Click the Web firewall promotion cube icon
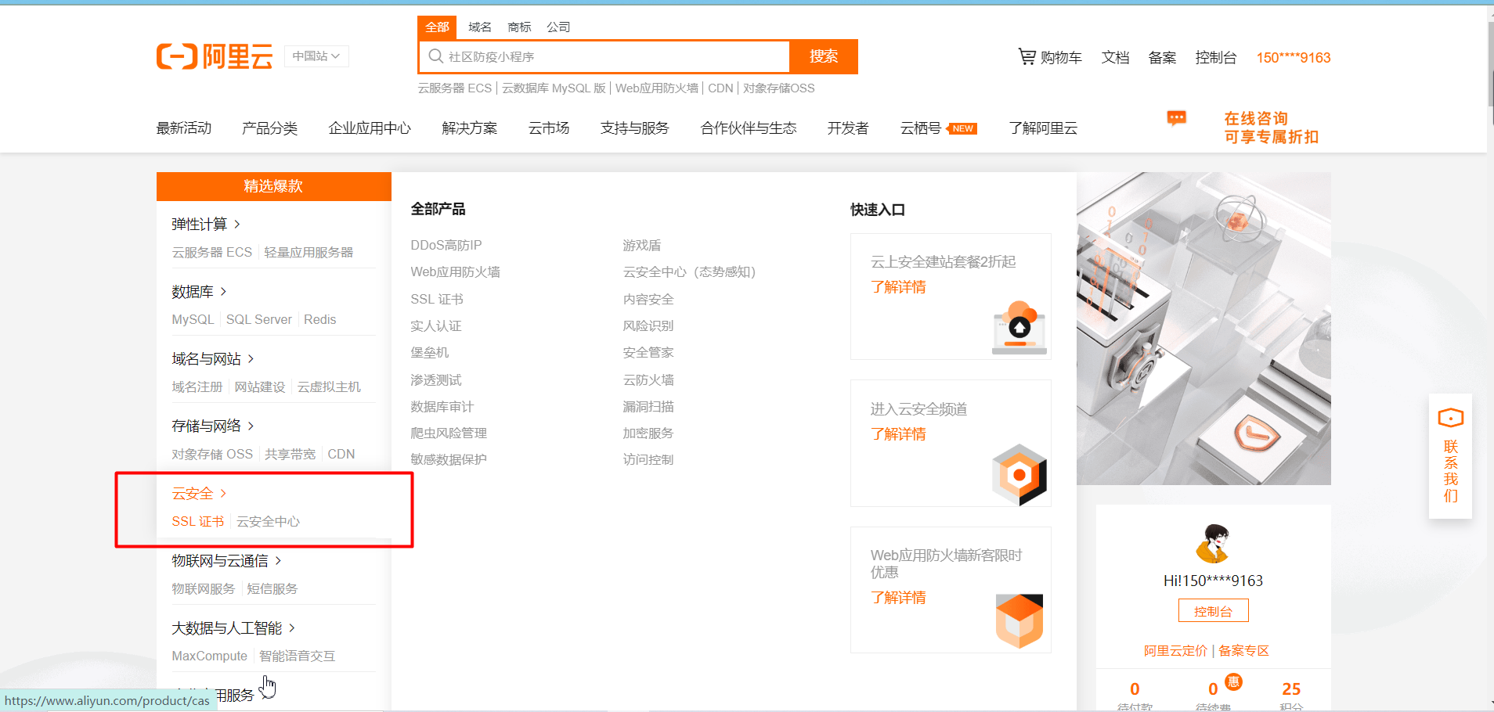The image size is (1494, 712). 1019,621
